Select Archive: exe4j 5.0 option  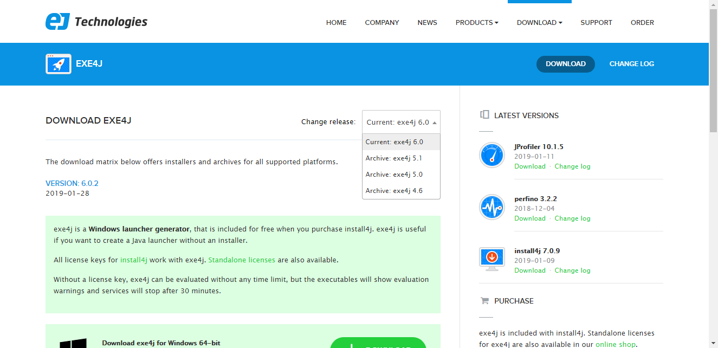401,175
